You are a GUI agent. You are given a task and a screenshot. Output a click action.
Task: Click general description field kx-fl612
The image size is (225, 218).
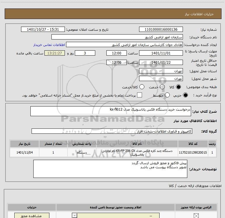point(111,111)
